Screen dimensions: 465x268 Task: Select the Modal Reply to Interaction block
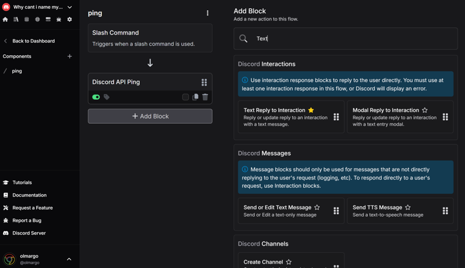pos(400,117)
